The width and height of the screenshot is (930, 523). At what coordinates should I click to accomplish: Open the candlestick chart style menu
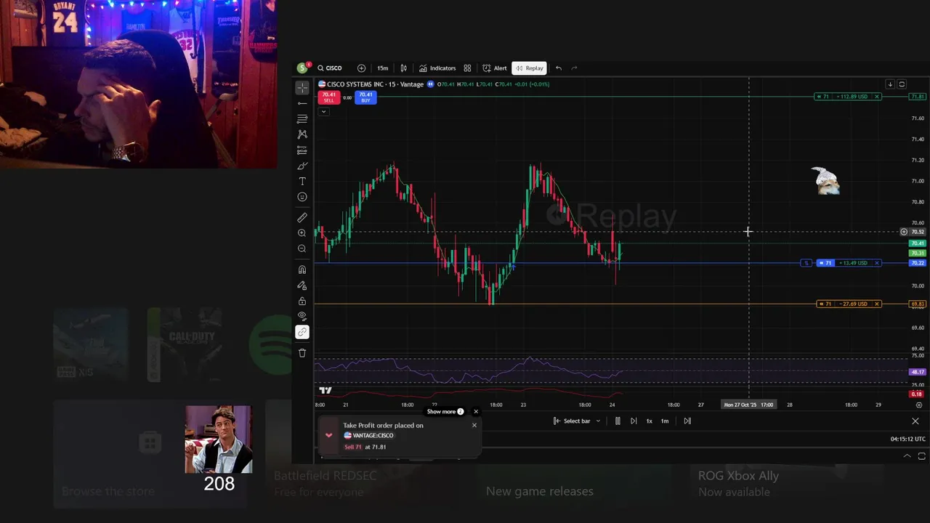click(x=404, y=68)
